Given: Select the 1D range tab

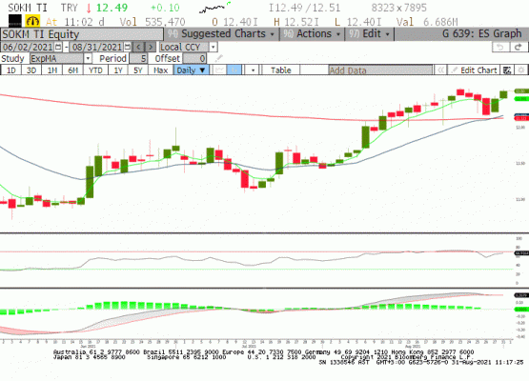Looking at the screenshot, I should (11, 70).
